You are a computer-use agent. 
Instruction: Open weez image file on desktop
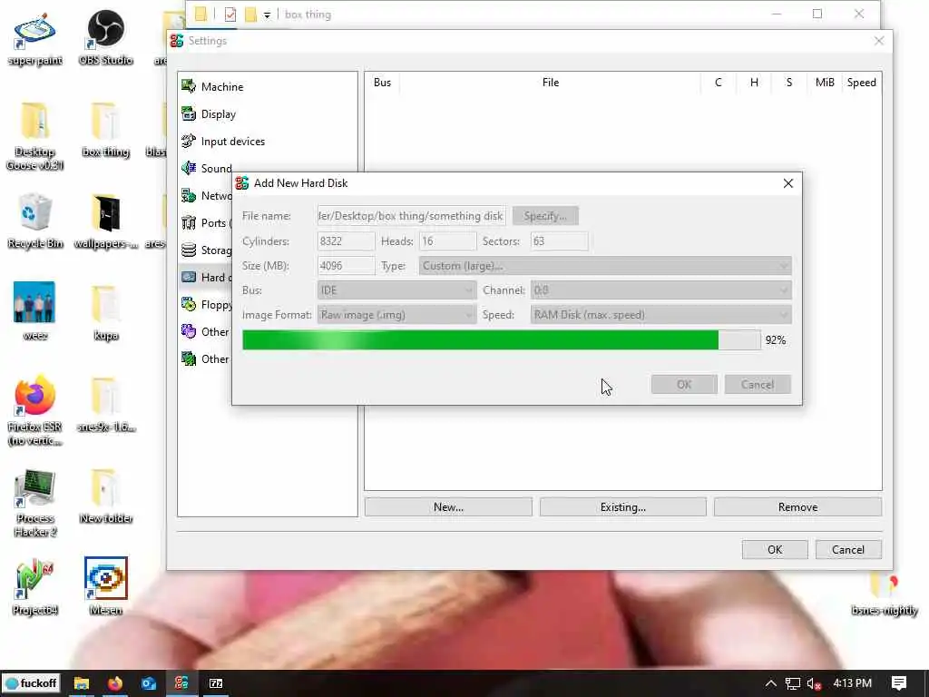35,311
